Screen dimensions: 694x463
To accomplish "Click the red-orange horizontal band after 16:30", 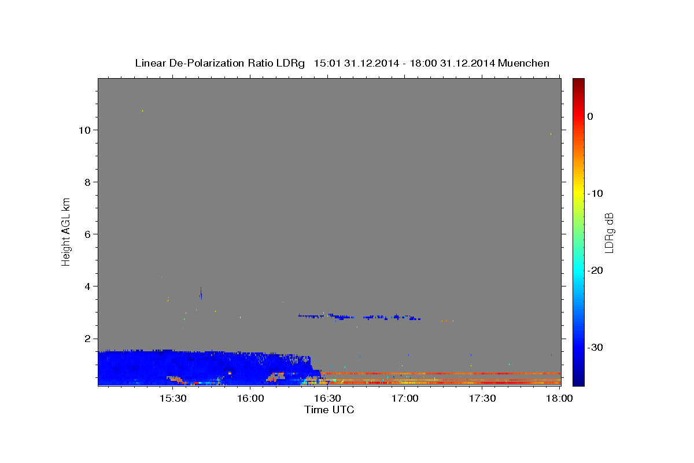I will pyautogui.click(x=441, y=374).
